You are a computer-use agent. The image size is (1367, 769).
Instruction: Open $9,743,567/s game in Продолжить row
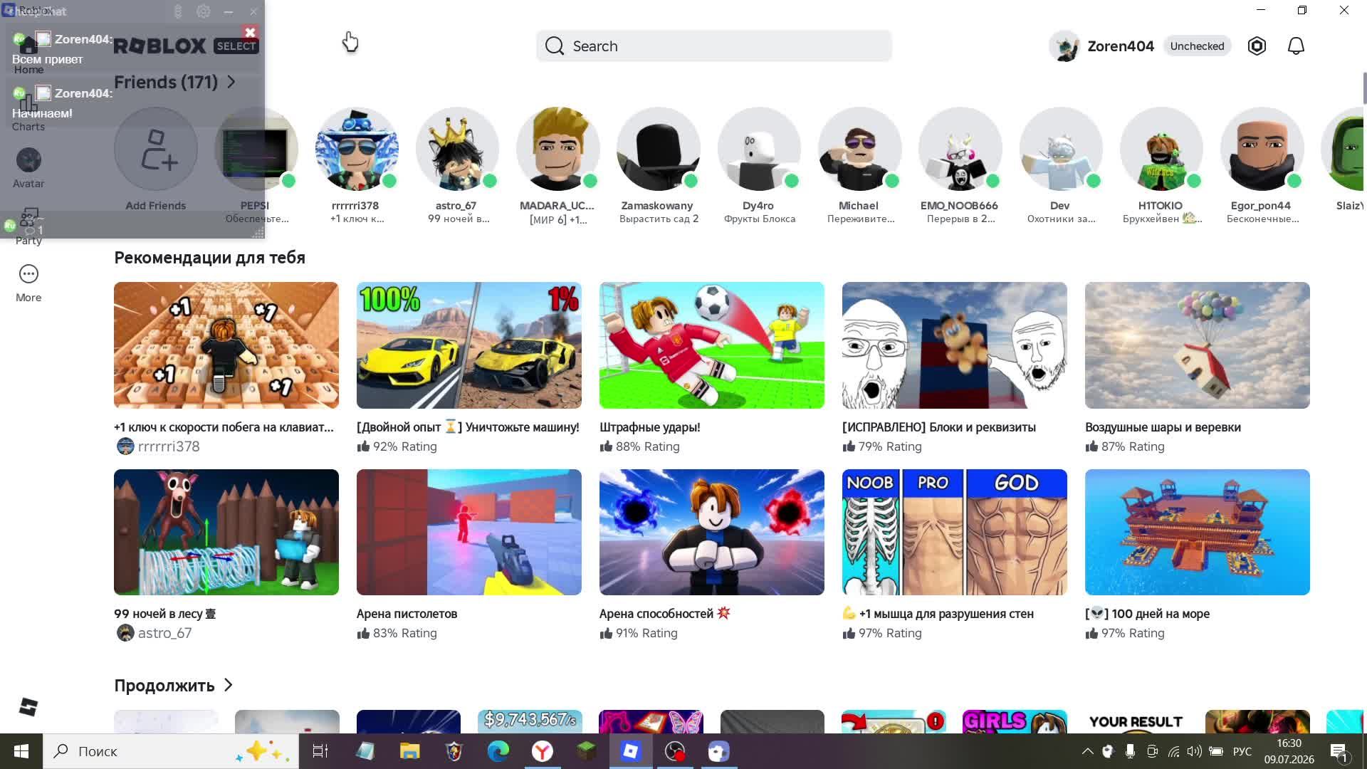pyautogui.click(x=530, y=721)
